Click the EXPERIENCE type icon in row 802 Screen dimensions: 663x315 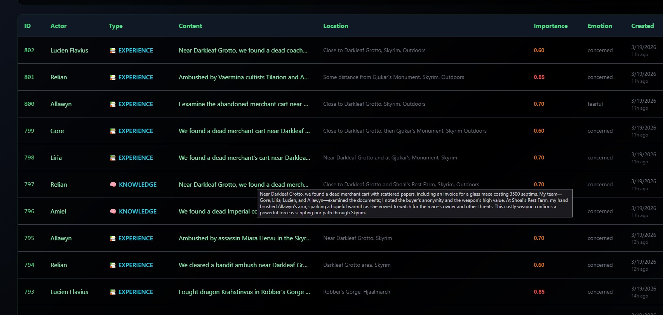pos(113,51)
